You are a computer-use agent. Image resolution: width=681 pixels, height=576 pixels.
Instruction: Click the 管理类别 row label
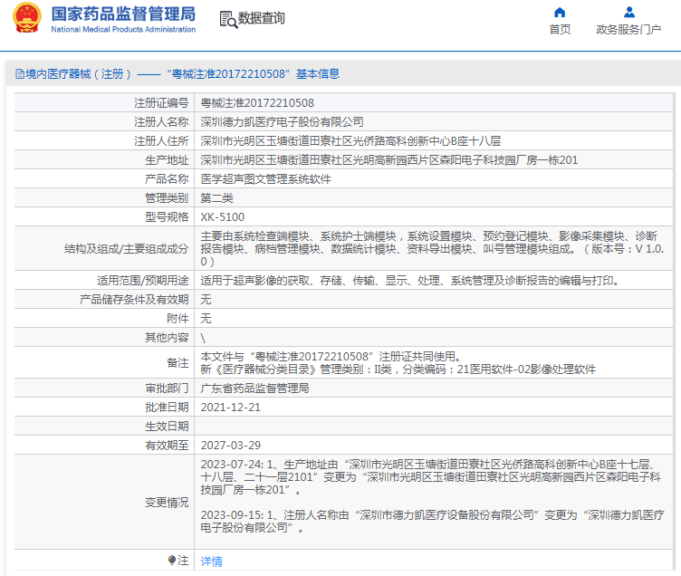(x=167, y=198)
